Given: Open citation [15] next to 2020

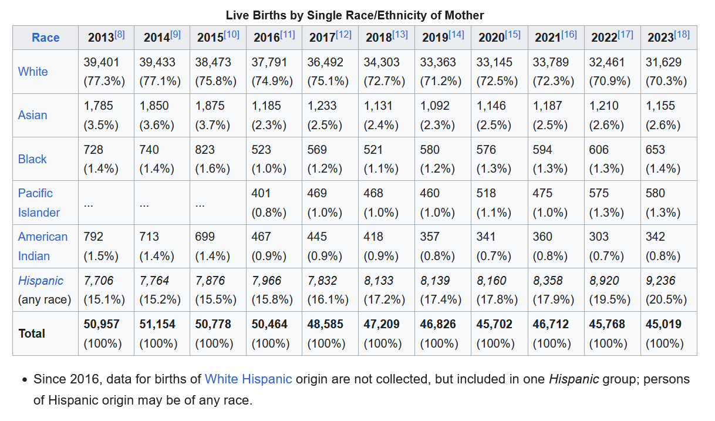Looking at the screenshot, I should pos(512,35).
